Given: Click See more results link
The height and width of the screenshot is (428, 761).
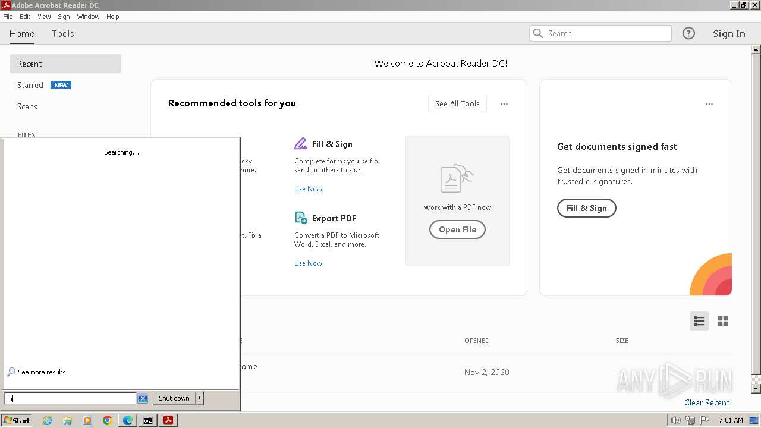Looking at the screenshot, I should pyautogui.click(x=42, y=372).
